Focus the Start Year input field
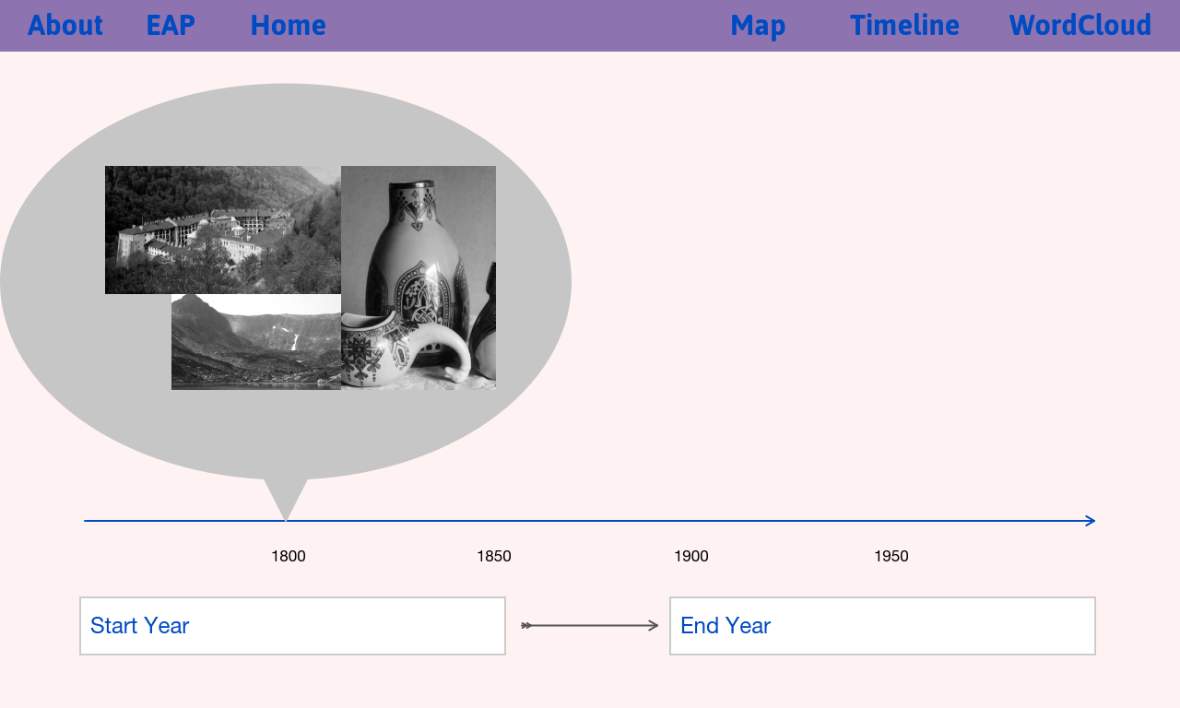Viewport: 1180px width, 708px height. tap(293, 626)
